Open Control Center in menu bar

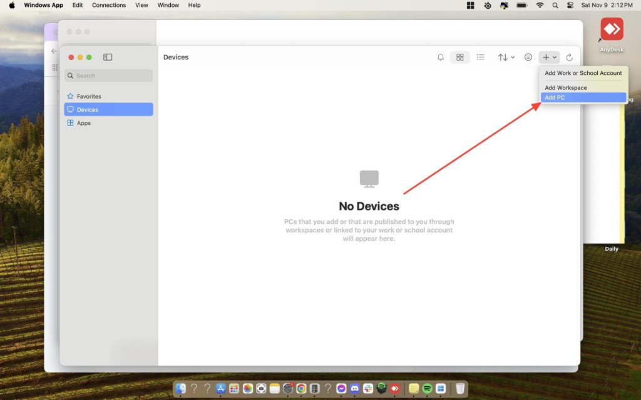pos(570,5)
